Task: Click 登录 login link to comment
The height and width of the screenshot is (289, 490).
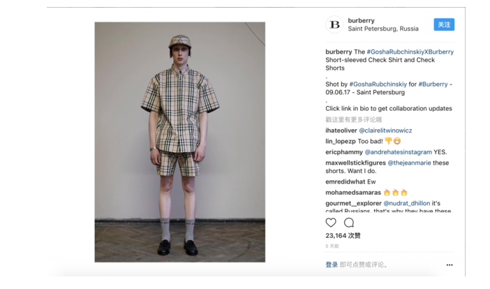Action: point(332,265)
